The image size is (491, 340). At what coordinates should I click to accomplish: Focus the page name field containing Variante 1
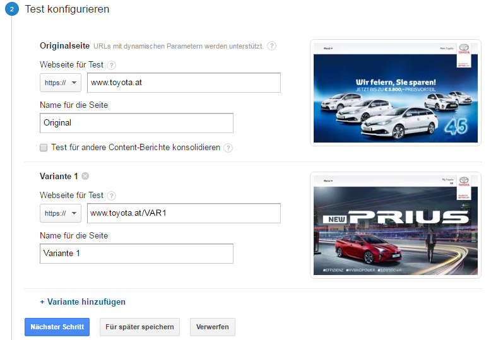pos(136,254)
